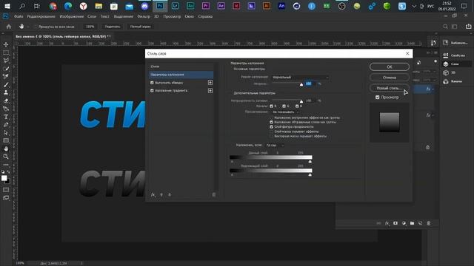Toggle the Preview (Просмотр) checkbox
474x266 pixels.
coord(377,97)
